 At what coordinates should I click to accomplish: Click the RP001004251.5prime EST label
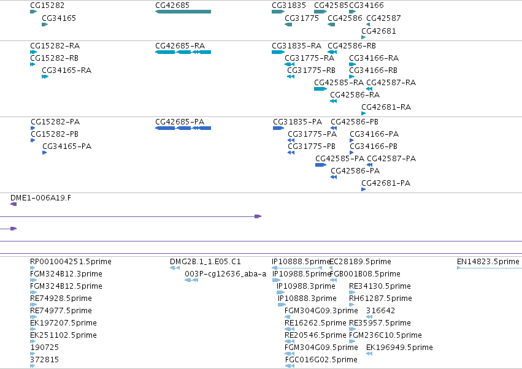click(x=71, y=262)
